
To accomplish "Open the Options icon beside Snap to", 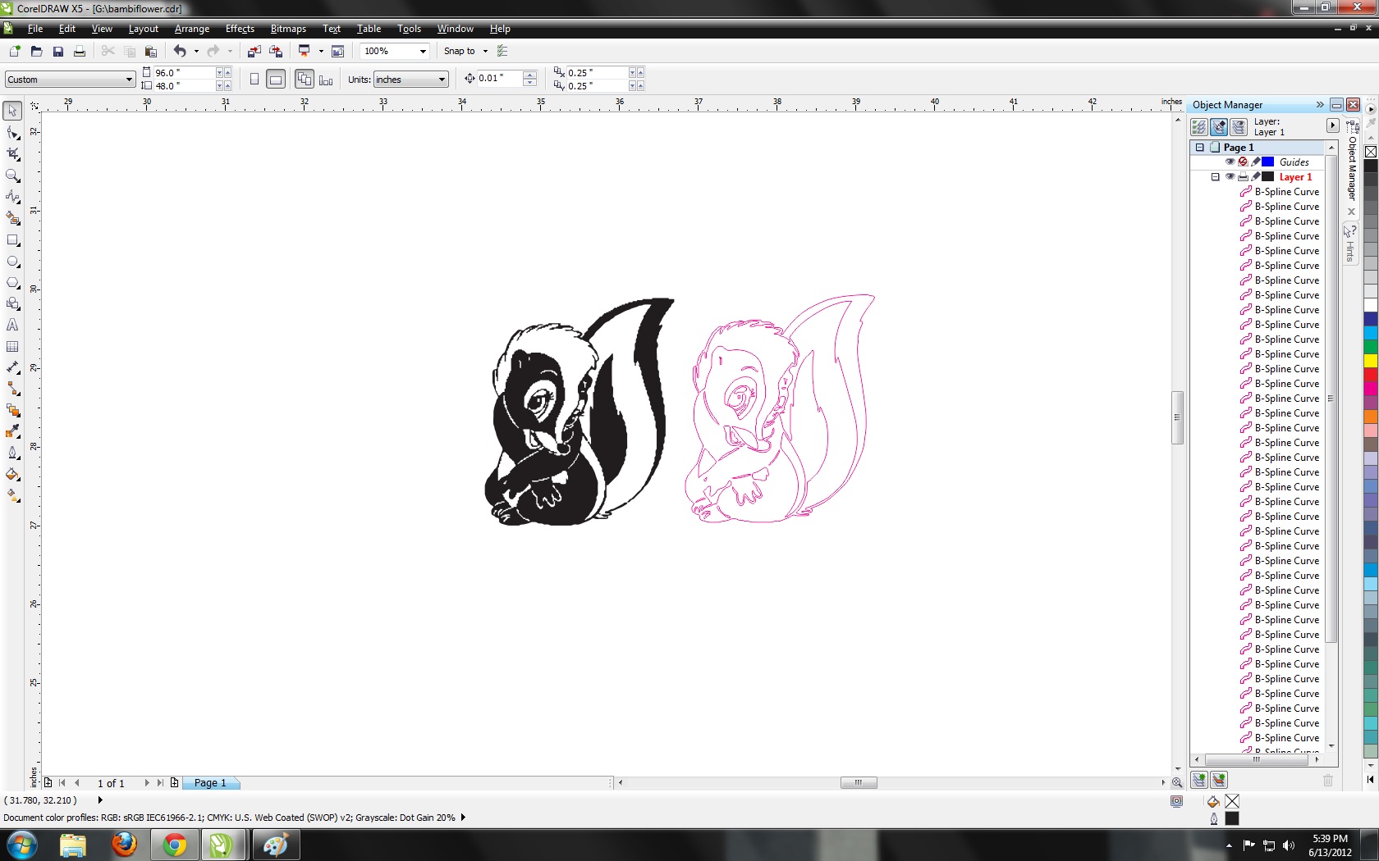I will (x=502, y=51).
